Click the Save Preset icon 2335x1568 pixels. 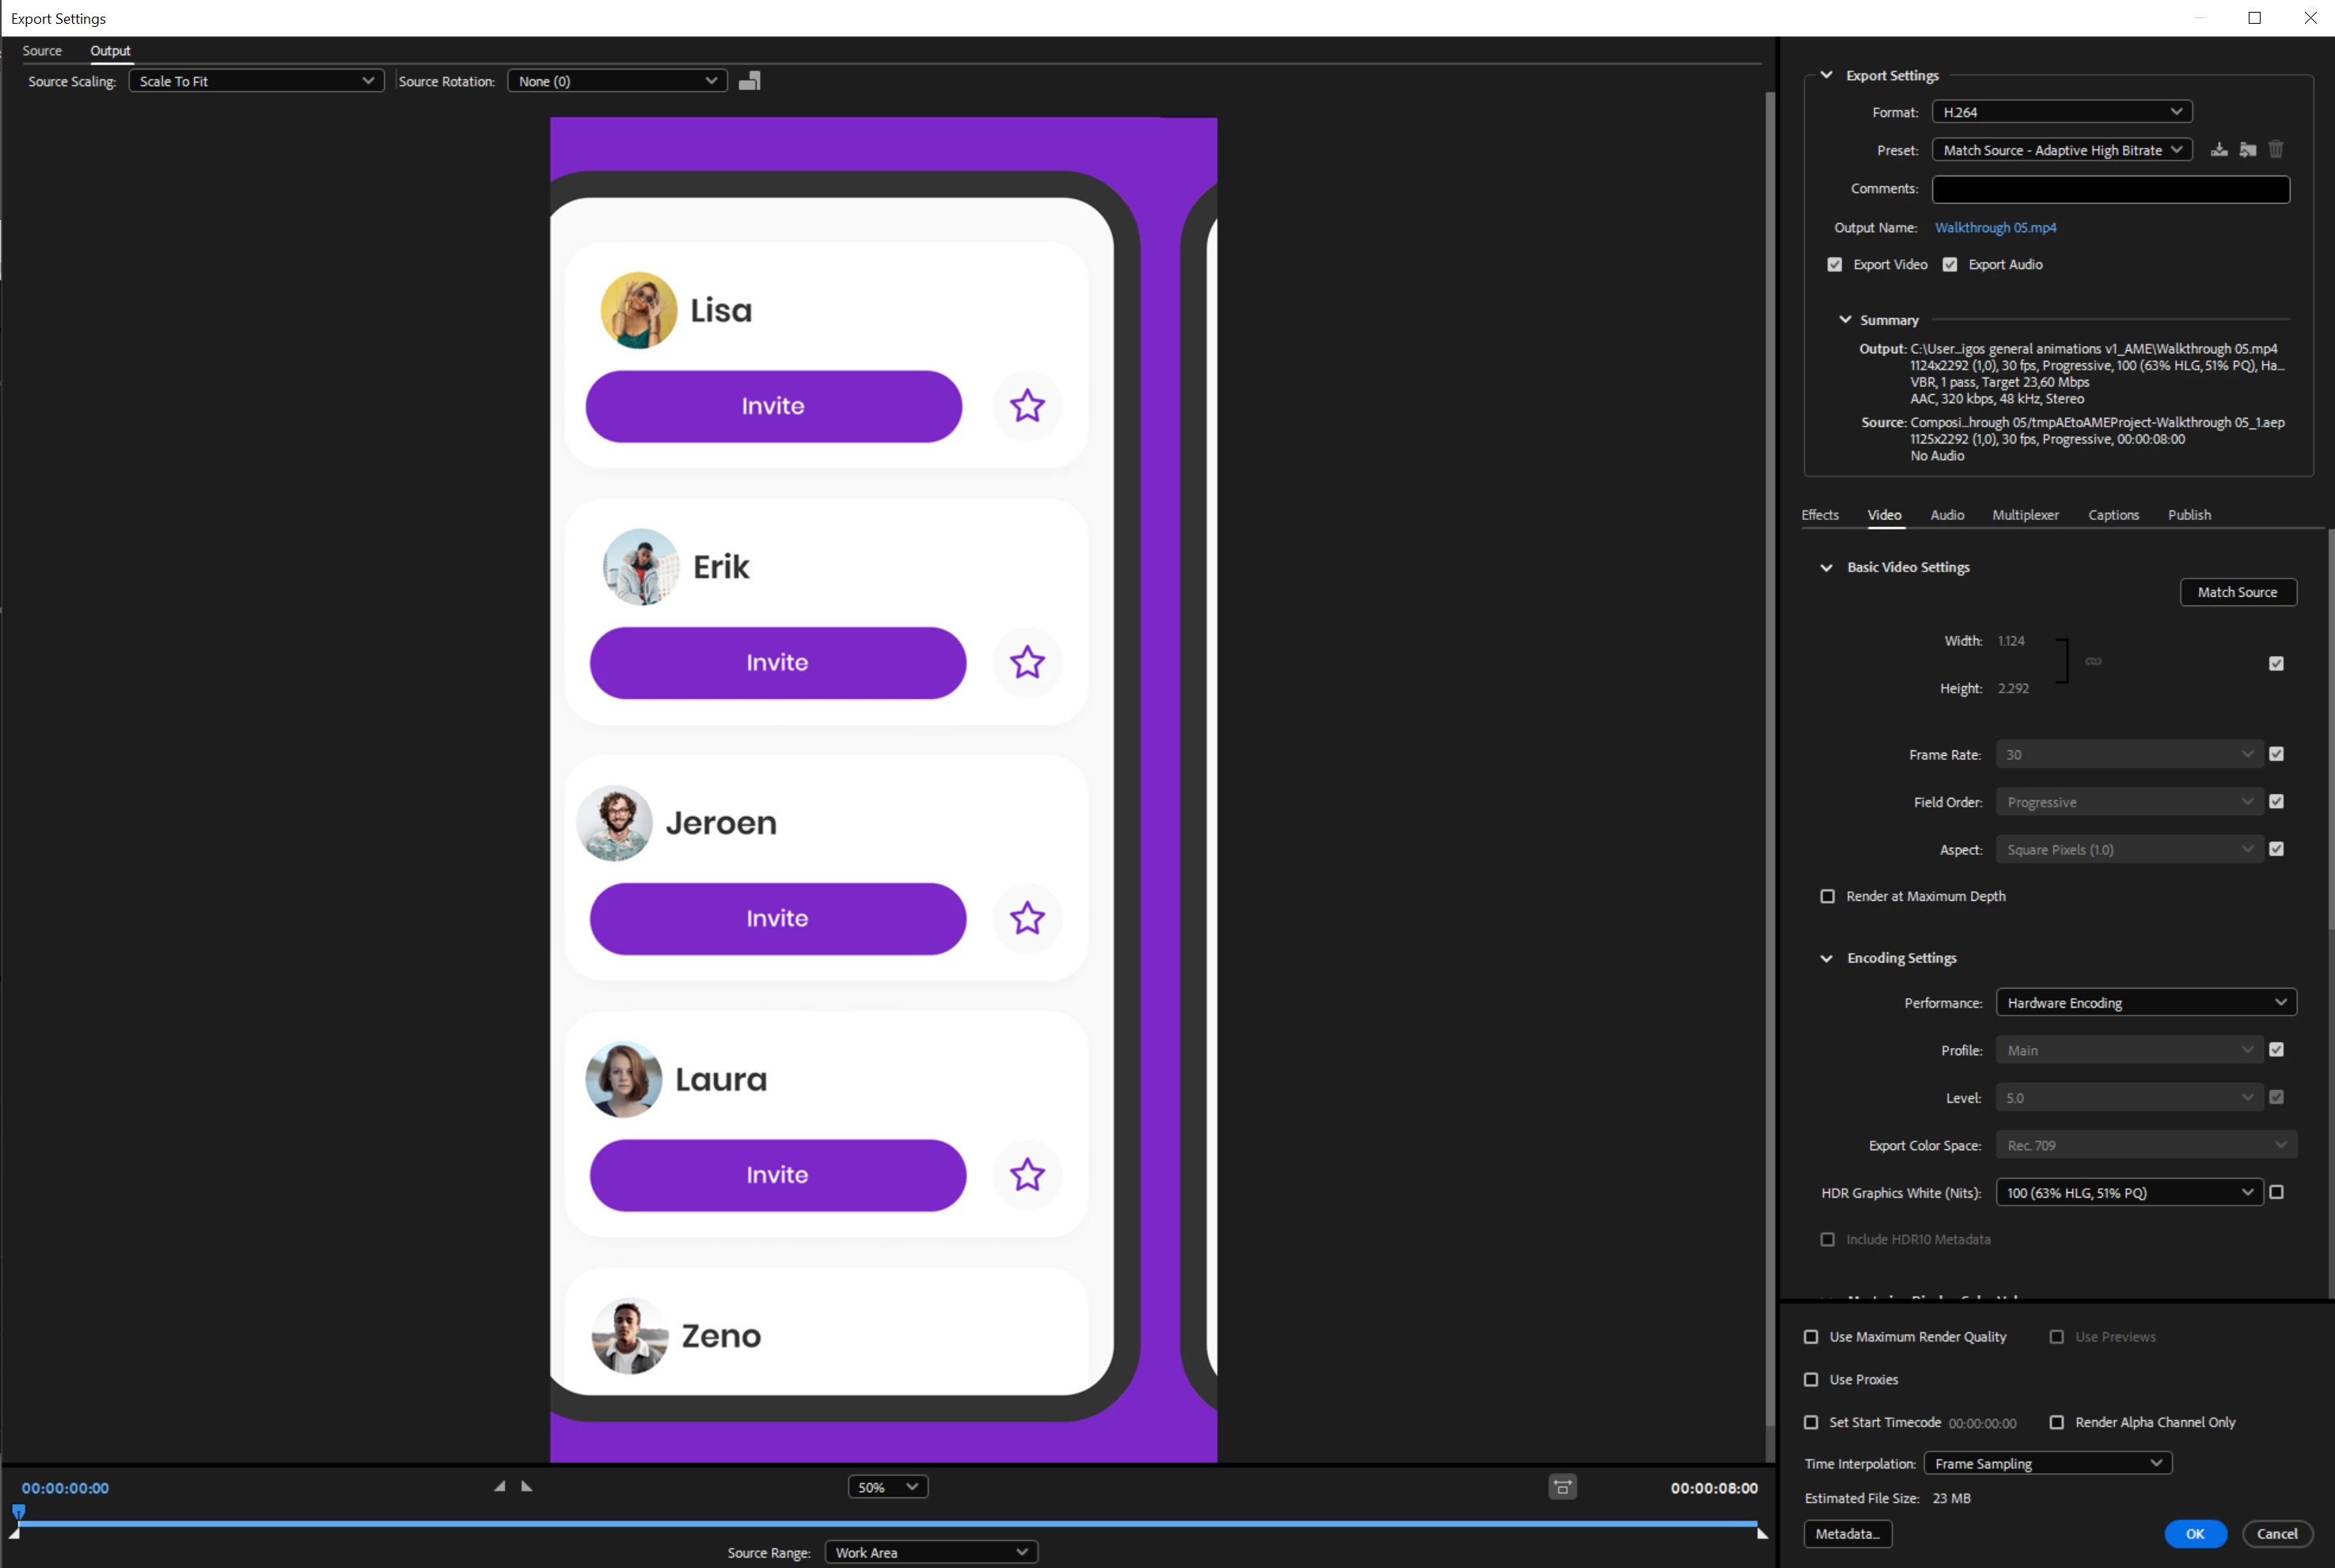(x=2219, y=150)
